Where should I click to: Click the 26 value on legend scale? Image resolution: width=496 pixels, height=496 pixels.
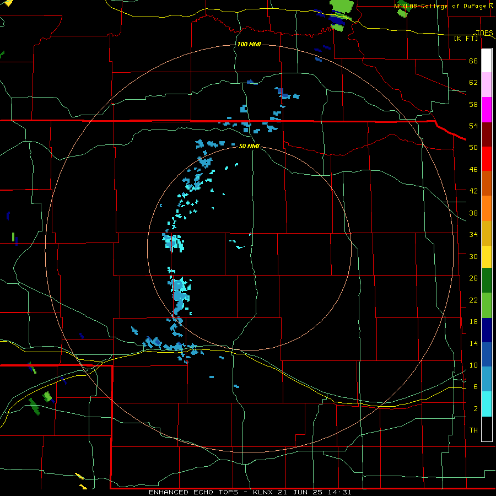pyautogui.click(x=473, y=278)
